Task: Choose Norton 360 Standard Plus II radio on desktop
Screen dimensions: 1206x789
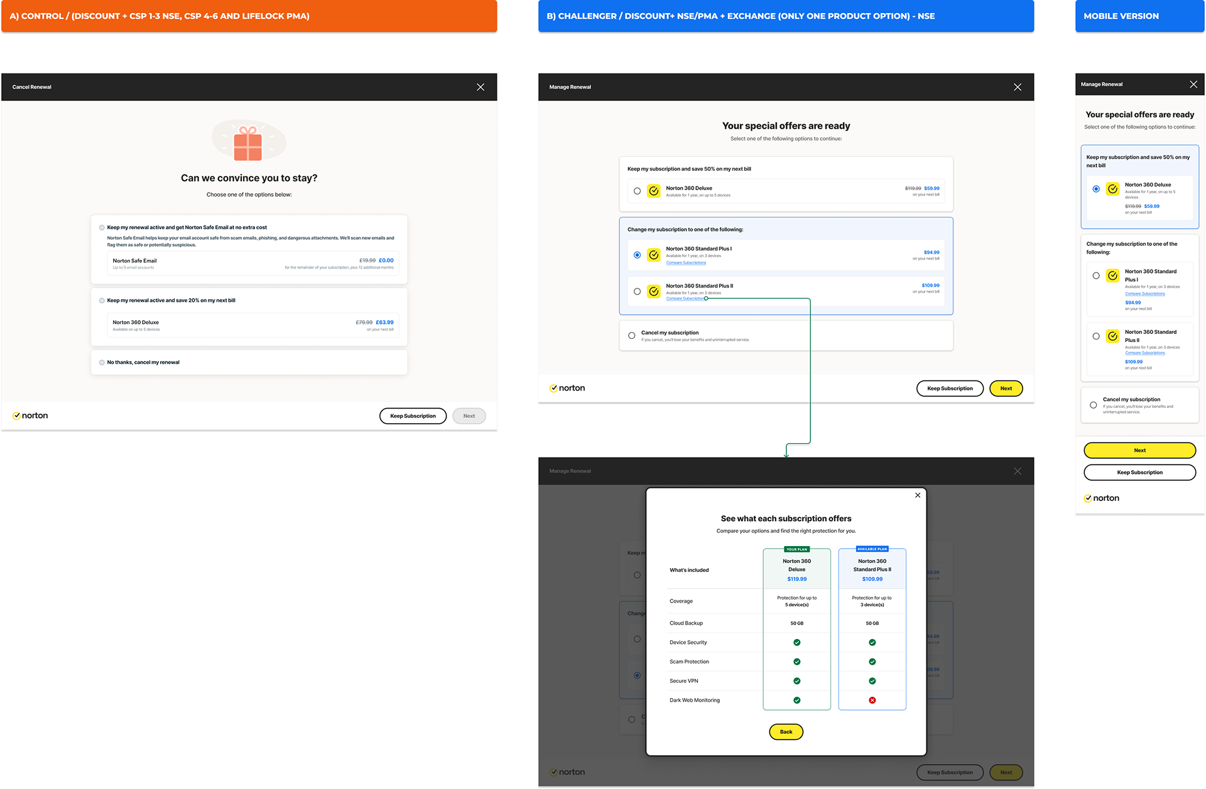Action: [x=638, y=291]
